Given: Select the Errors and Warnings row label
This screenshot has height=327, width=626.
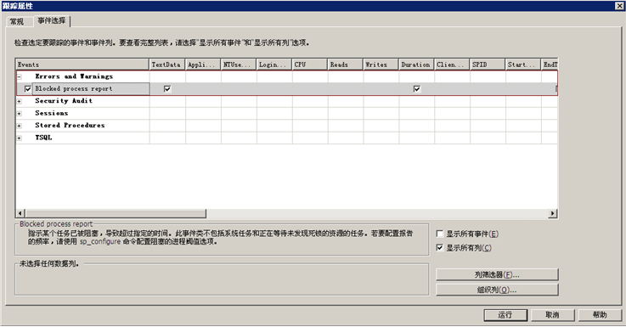Looking at the screenshot, I should click(x=74, y=76).
